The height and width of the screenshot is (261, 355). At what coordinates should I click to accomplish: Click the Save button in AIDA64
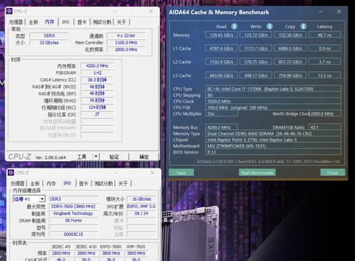(181, 173)
